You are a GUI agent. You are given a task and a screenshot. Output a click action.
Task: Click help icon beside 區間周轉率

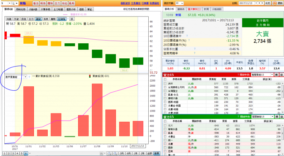tap(195, 53)
